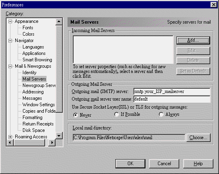The image size is (219, 174).
Task: Select the If Possible SSL option
Action: tap(117, 114)
